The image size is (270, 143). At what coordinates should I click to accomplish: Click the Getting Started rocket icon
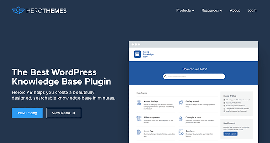(181, 103)
